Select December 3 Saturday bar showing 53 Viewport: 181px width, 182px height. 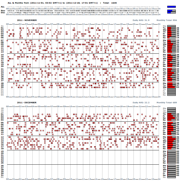pyautogui.click(x=171, y=118)
